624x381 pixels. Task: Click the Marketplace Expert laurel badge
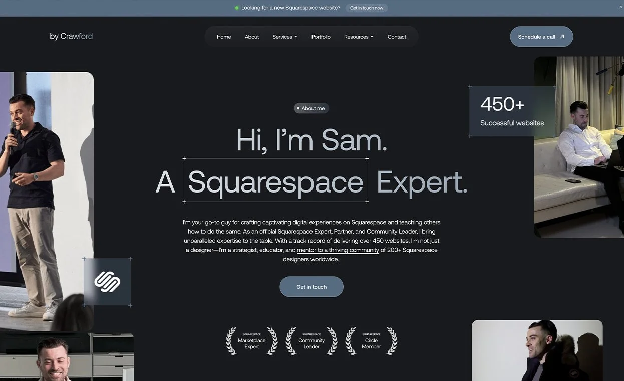tap(251, 341)
